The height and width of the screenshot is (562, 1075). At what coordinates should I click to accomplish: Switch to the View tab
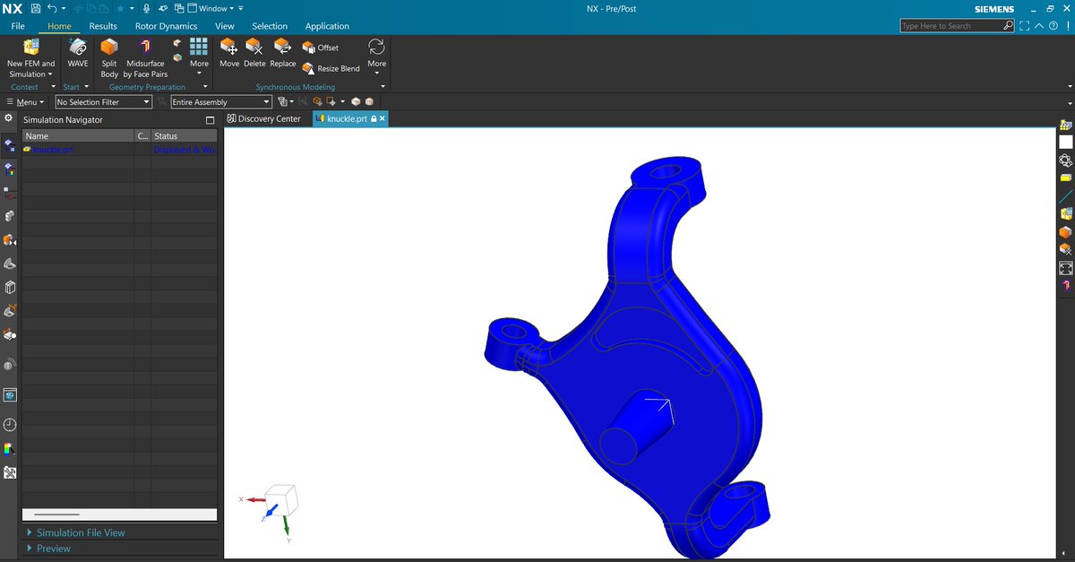[225, 26]
